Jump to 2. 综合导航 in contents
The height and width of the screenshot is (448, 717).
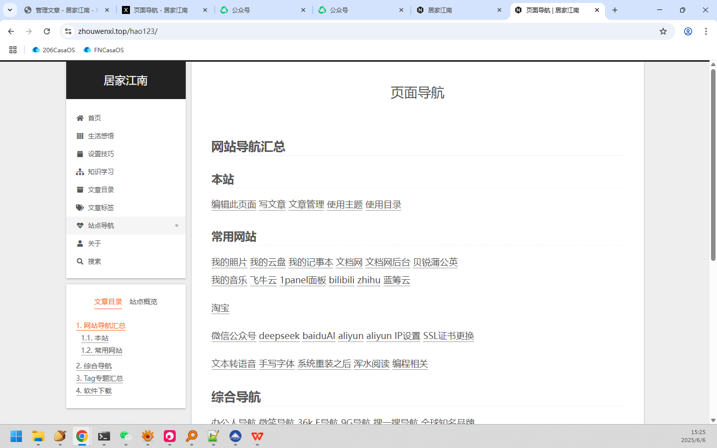(94, 366)
